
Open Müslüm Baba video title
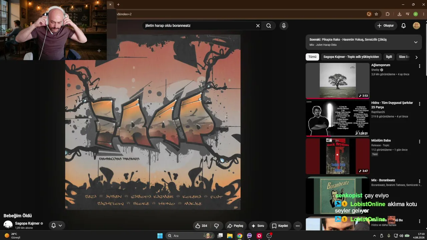pos(381,140)
